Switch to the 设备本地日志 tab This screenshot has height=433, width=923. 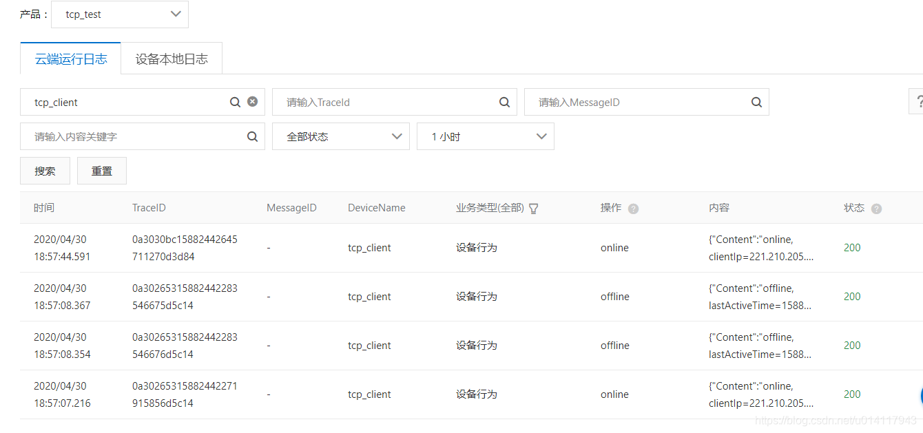coord(172,59)
